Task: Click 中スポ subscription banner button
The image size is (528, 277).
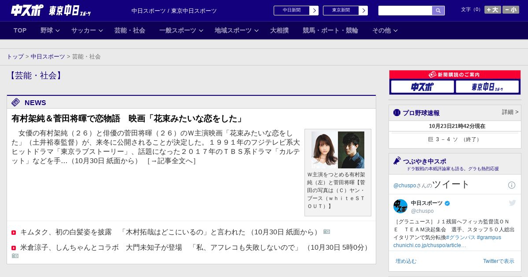Action: tap(422, 87)
